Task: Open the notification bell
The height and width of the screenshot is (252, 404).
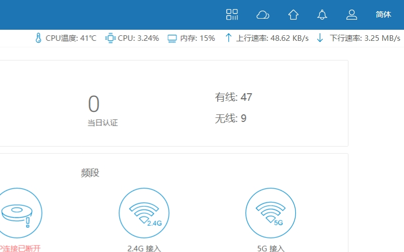Action: pos(322,15)
